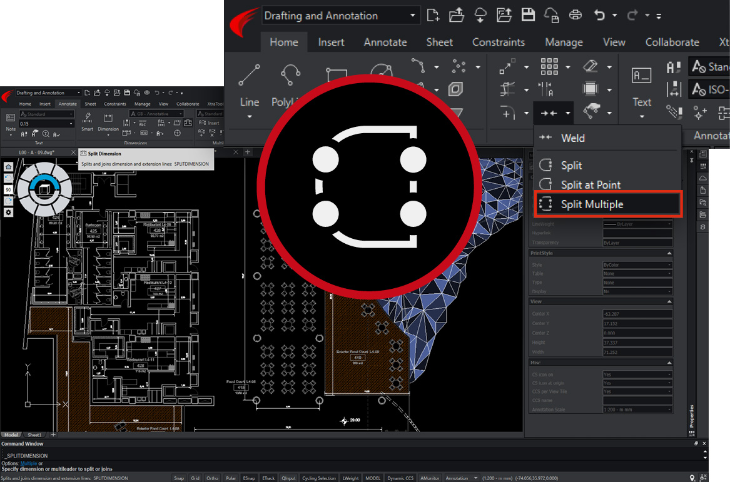Click the New document icon in enlarged toolbar
The image size is (730, 482).
point(433,16)
